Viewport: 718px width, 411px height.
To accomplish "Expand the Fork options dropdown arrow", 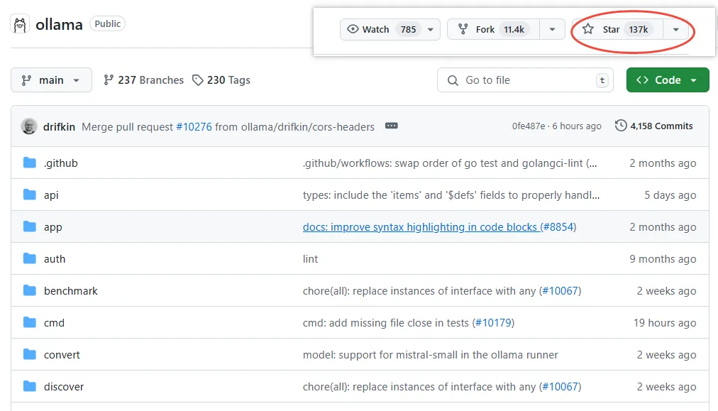I will 552,29.
